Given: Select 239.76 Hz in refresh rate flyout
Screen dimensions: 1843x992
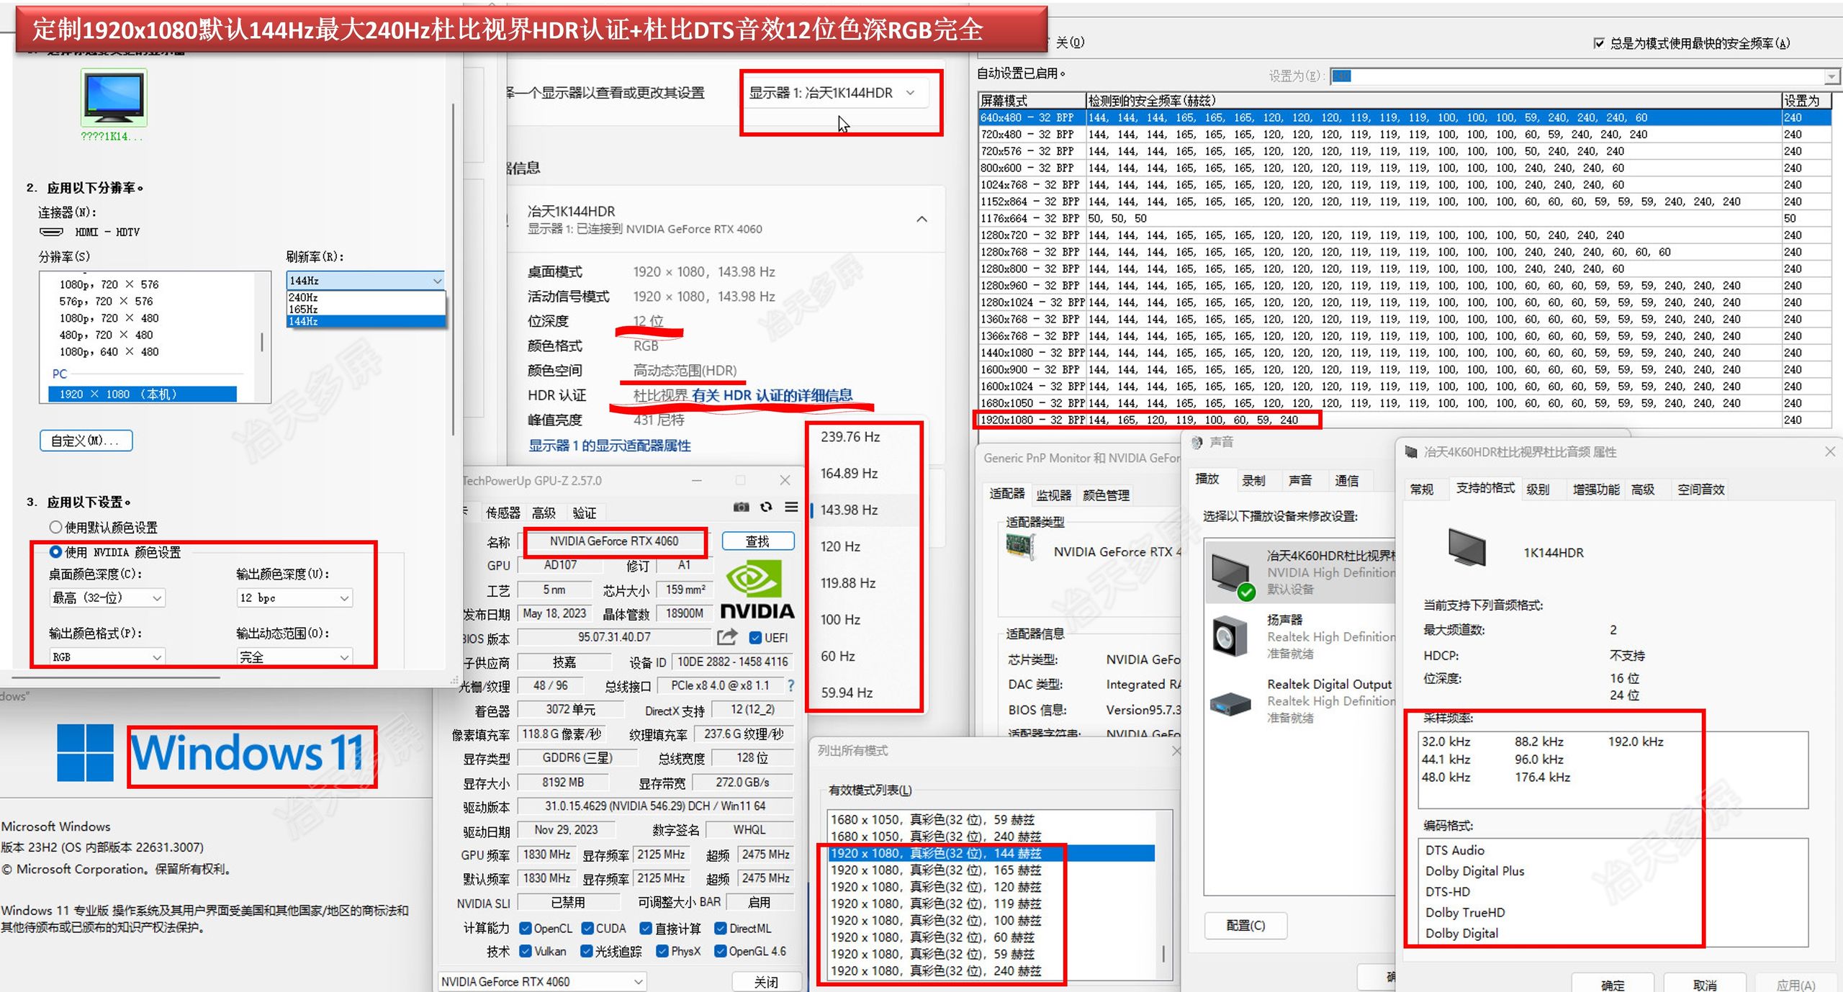Looking at the screenshot, I should (863, 437).
